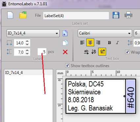Open the ID_7x14_4 label template dropdown
The width and height of the screenshot is (140, 122).
click(33, 33)
